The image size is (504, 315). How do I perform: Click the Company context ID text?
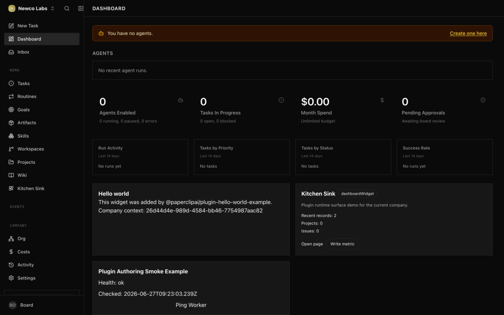[x=180, y=211]
